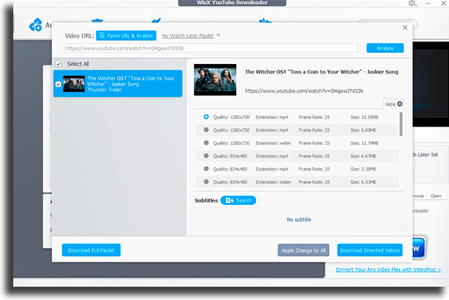Select 1280x720 webm 11.74MB option
449x300 pixels.
coord(206,143)
